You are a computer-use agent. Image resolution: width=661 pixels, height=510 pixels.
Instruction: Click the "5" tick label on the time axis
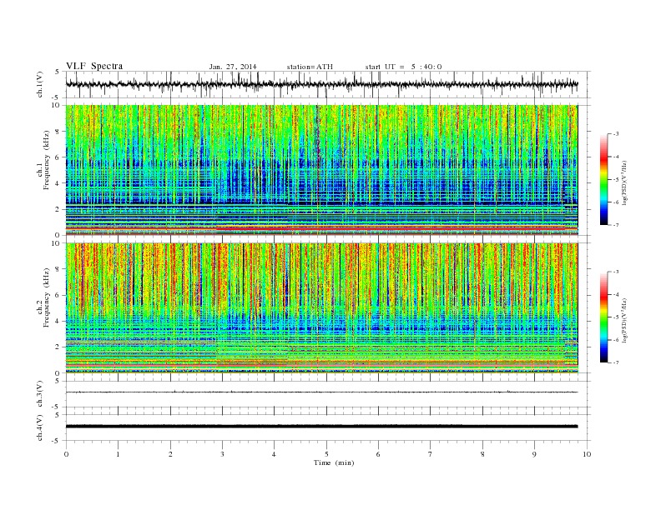[x=326, y=454]
